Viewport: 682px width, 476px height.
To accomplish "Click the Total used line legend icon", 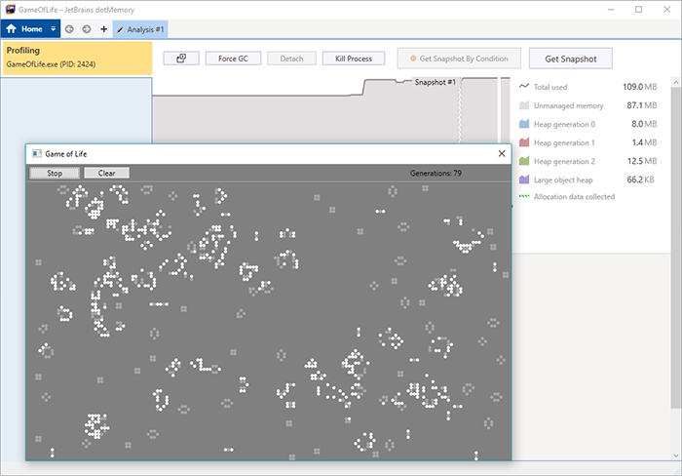I will (x=524, y=87).
